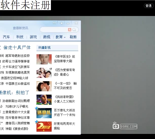Open 越军奇葩射击姿势 news link
Image resolution: width=155 pixels, height=139 pixels.
click(17, 56)
